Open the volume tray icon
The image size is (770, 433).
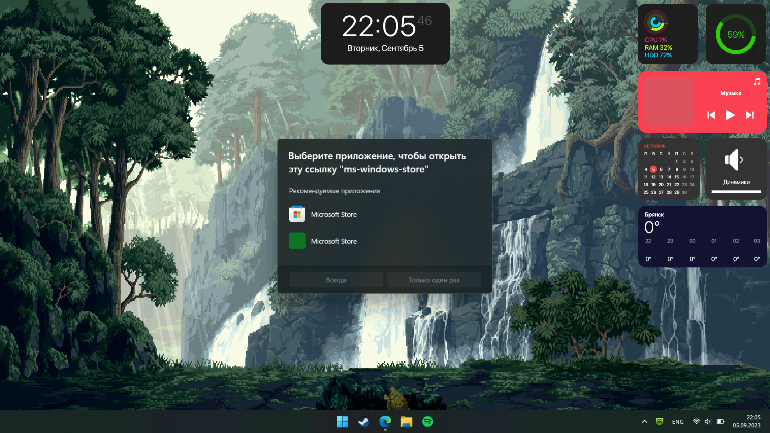point(707,421)
